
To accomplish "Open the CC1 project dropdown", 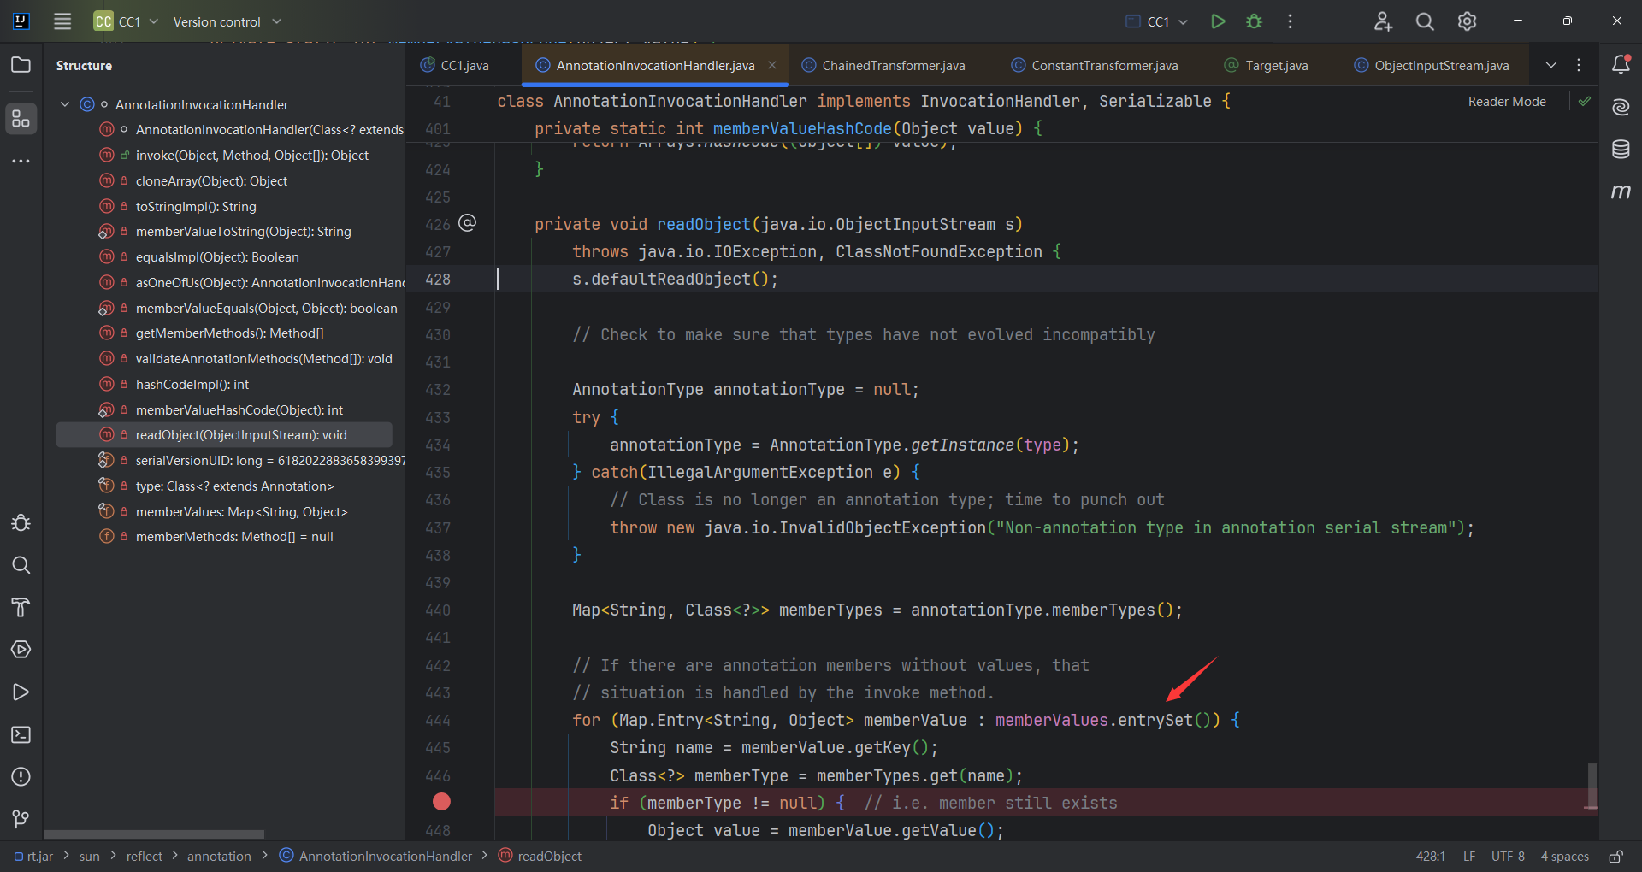I will pyautogui.click(x=127, y=21).
